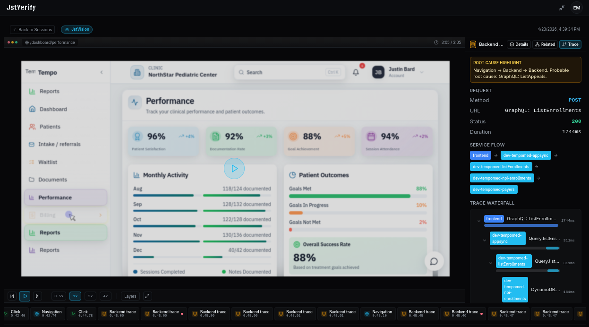
Task: Collapse the dev-tempomed-appsync waterfall row
Action: [484, 240]
